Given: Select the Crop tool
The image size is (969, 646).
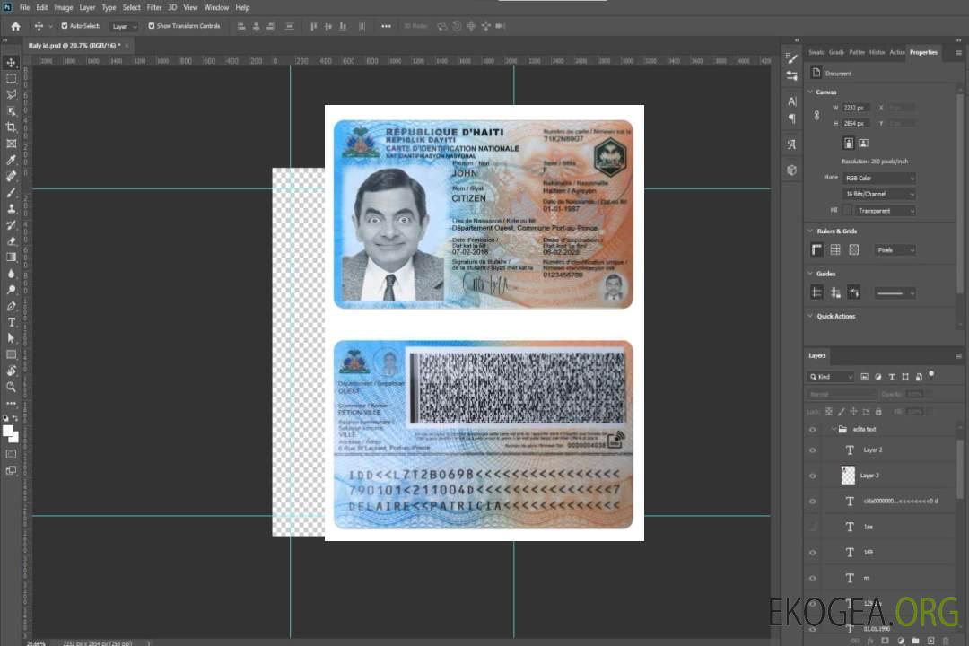Looking at the screenshot, I should point(12,127).
